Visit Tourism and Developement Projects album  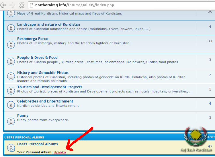tap(50, 87)
